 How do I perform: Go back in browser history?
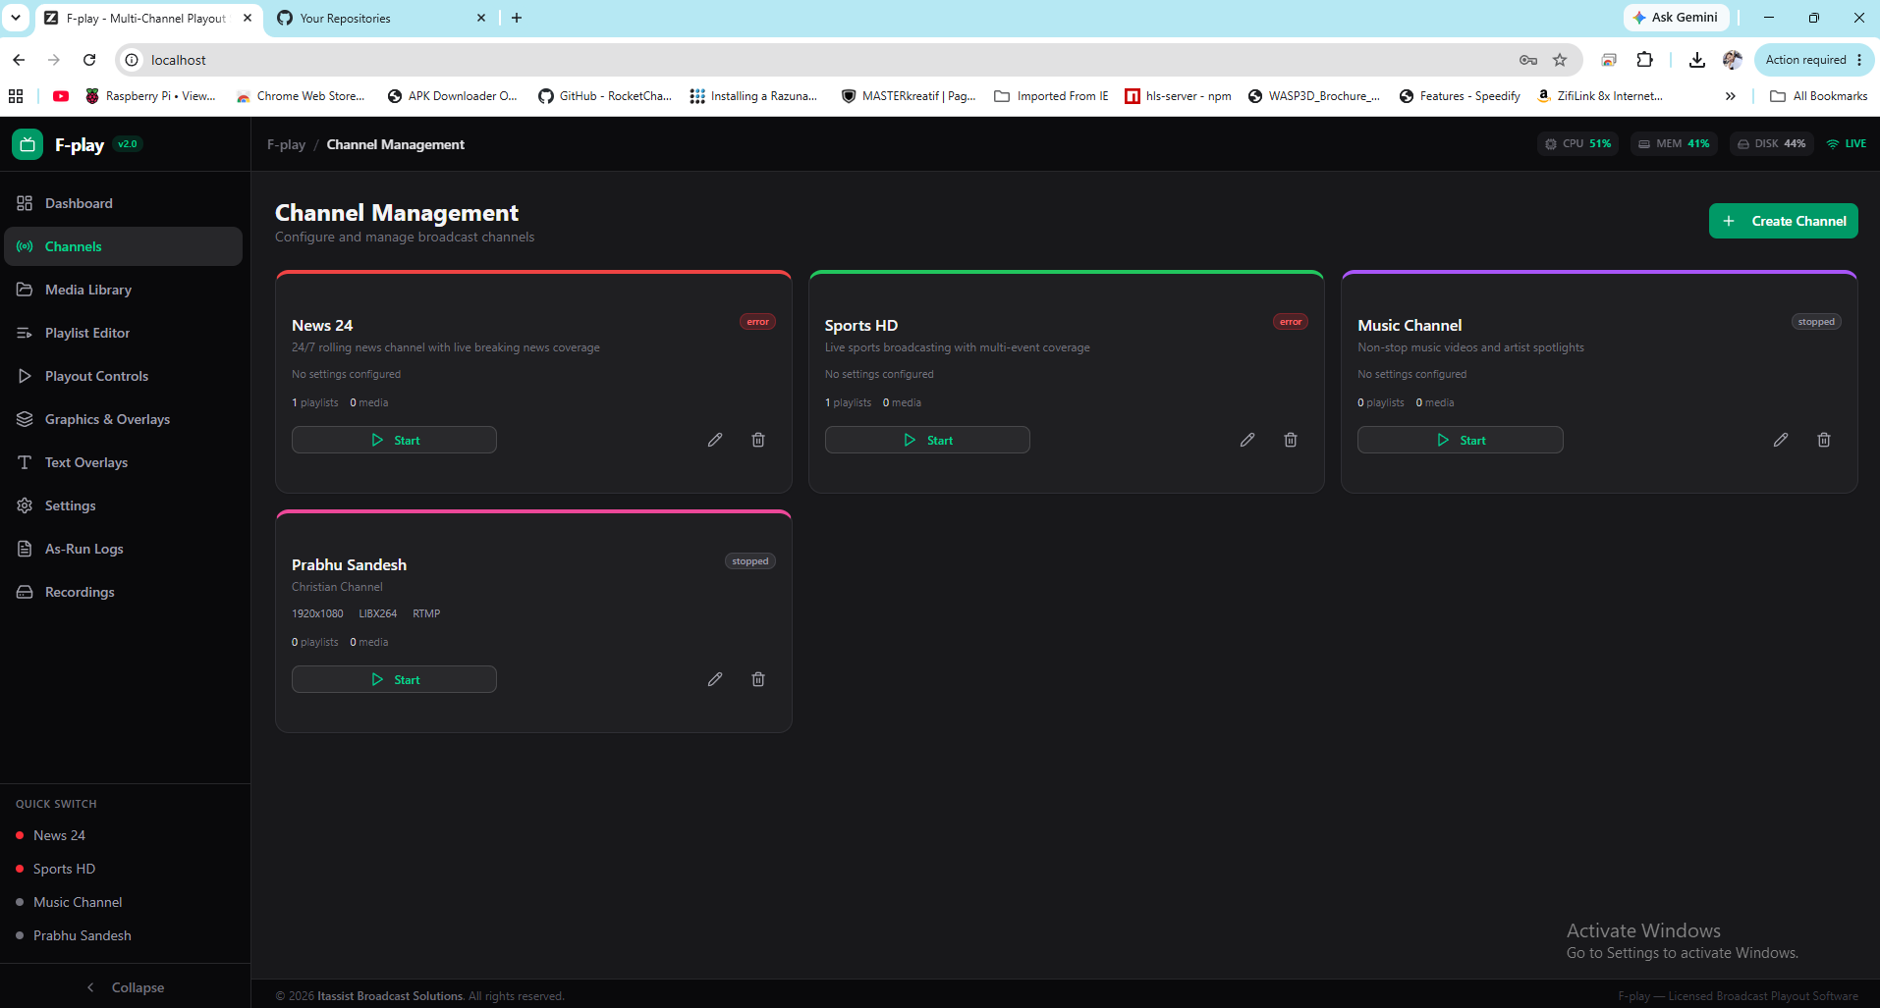(19, 60)
